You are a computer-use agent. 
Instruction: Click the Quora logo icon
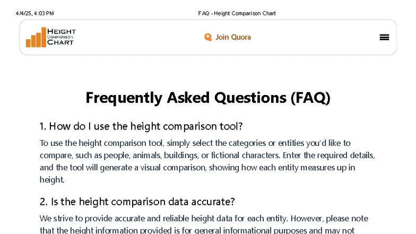(x=209, y=37)
